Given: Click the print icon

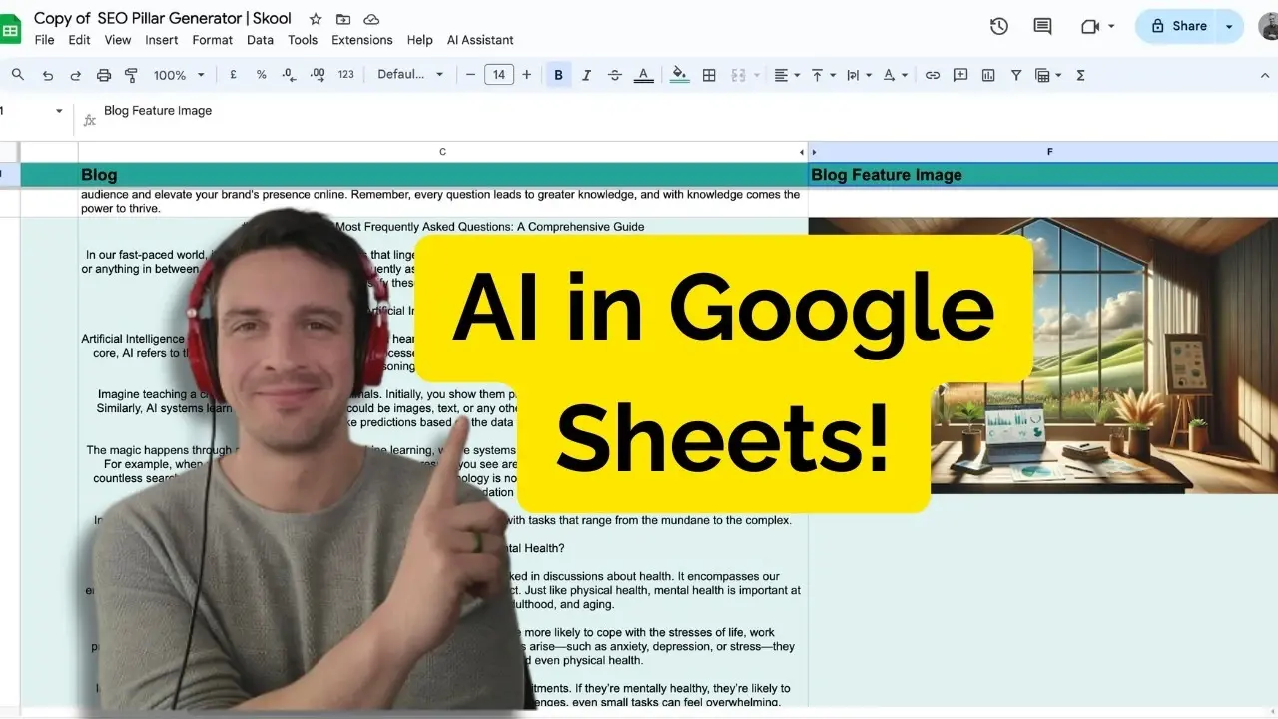Looking at the screenshot, I should tap(104, 75).
